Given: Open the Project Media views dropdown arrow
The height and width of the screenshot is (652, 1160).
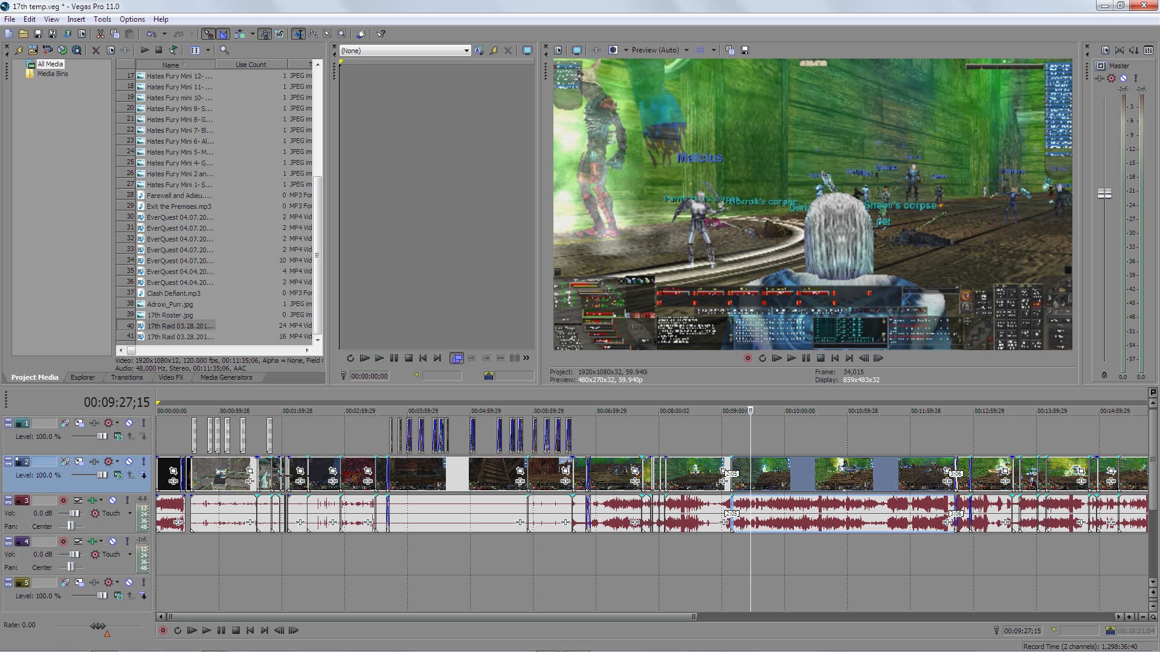Looking at the screenshot, I should (208, 50).
